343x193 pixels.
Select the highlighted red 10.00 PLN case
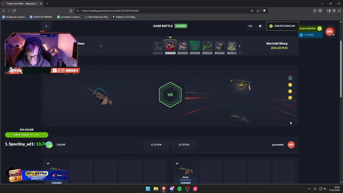(170, 47)
